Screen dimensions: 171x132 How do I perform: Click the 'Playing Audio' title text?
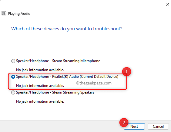(19, 14)
